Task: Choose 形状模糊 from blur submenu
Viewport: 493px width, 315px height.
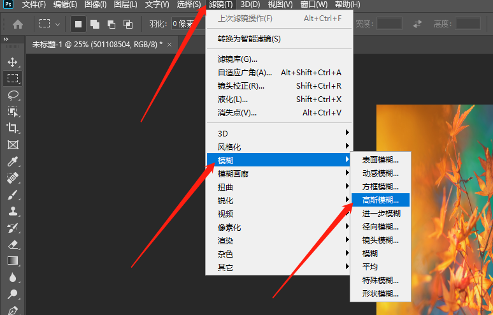Action: click(380, 293)
